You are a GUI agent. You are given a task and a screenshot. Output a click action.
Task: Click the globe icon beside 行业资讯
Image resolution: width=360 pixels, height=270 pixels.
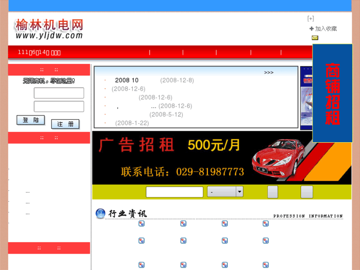tap(101, 214)
